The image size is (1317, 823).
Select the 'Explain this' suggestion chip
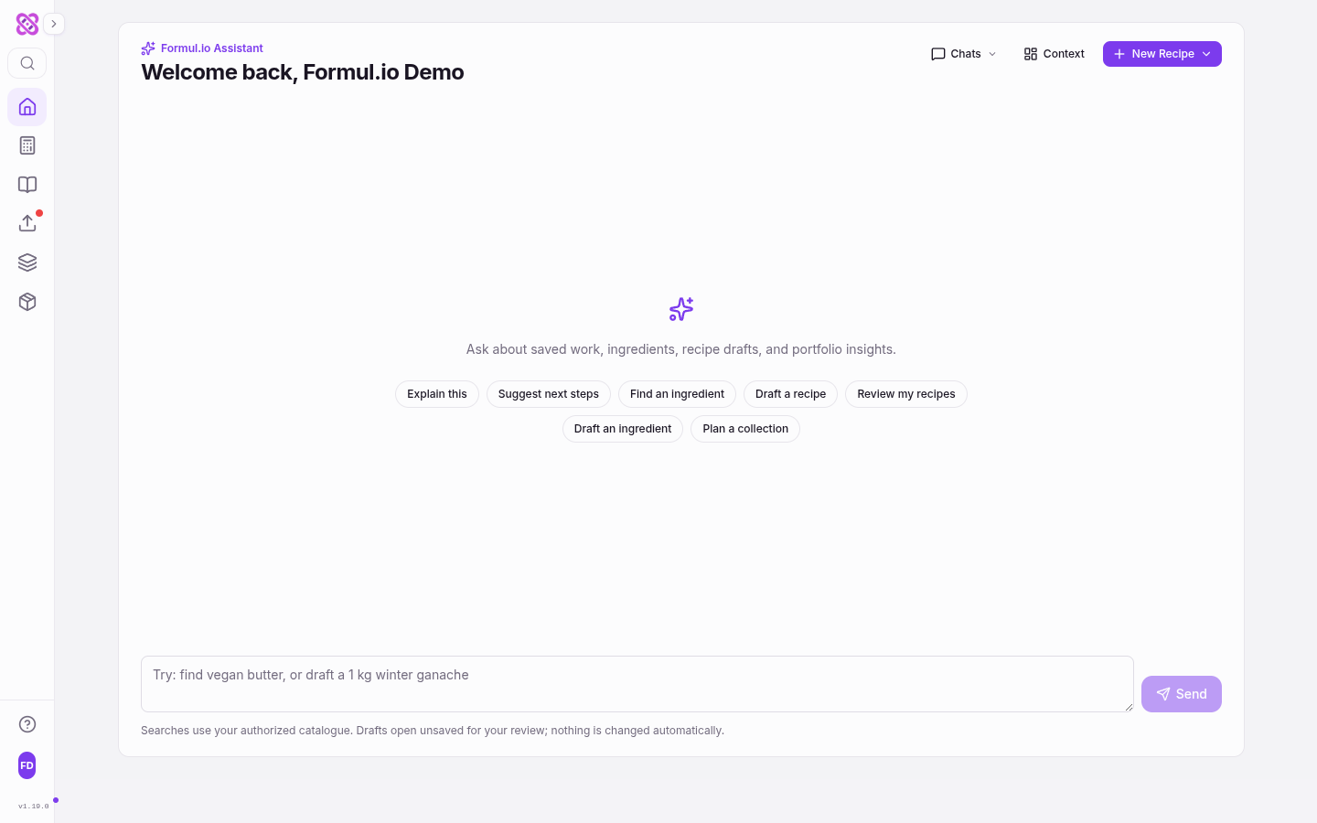tap(437, 394)
